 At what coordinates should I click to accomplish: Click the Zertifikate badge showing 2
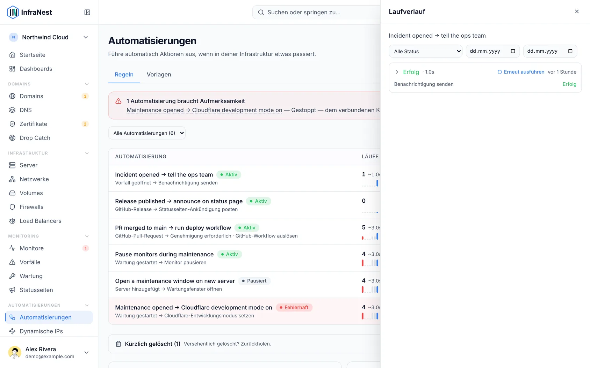pyautogui.click(x=85, y=124)
